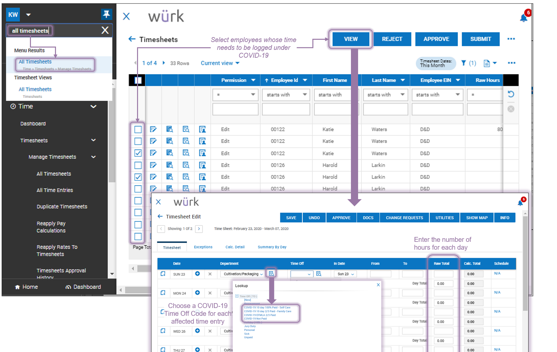
Task: Open the 'starts with' operator dropdown under Last Name
Action: tap(385, 95)
